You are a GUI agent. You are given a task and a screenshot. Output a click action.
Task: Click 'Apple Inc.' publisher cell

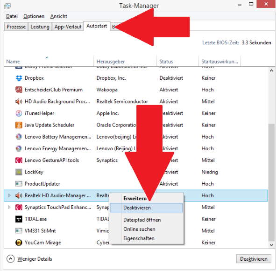tap(107, 113)
